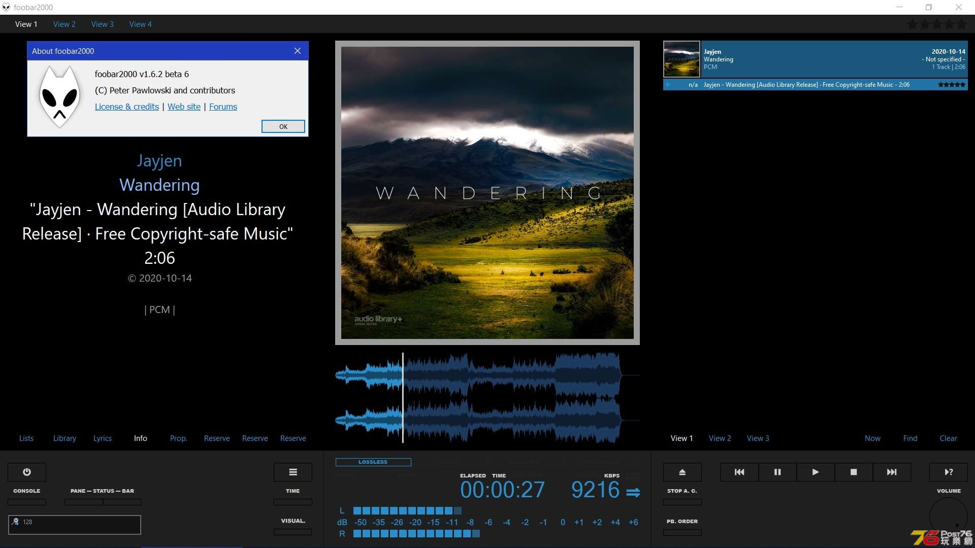Click the Previous track button
This screenshot has height=548, width=975.
[739, 472]
